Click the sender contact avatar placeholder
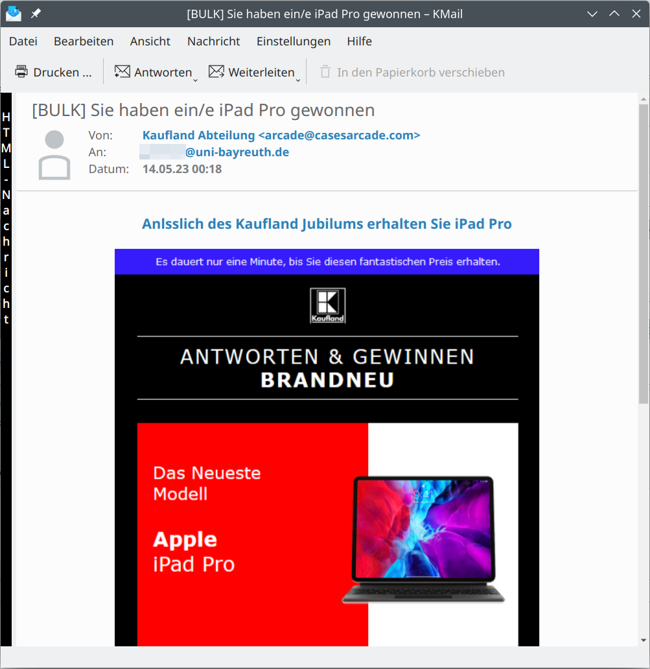Screen dimensions: 650x669 (54, 154)
